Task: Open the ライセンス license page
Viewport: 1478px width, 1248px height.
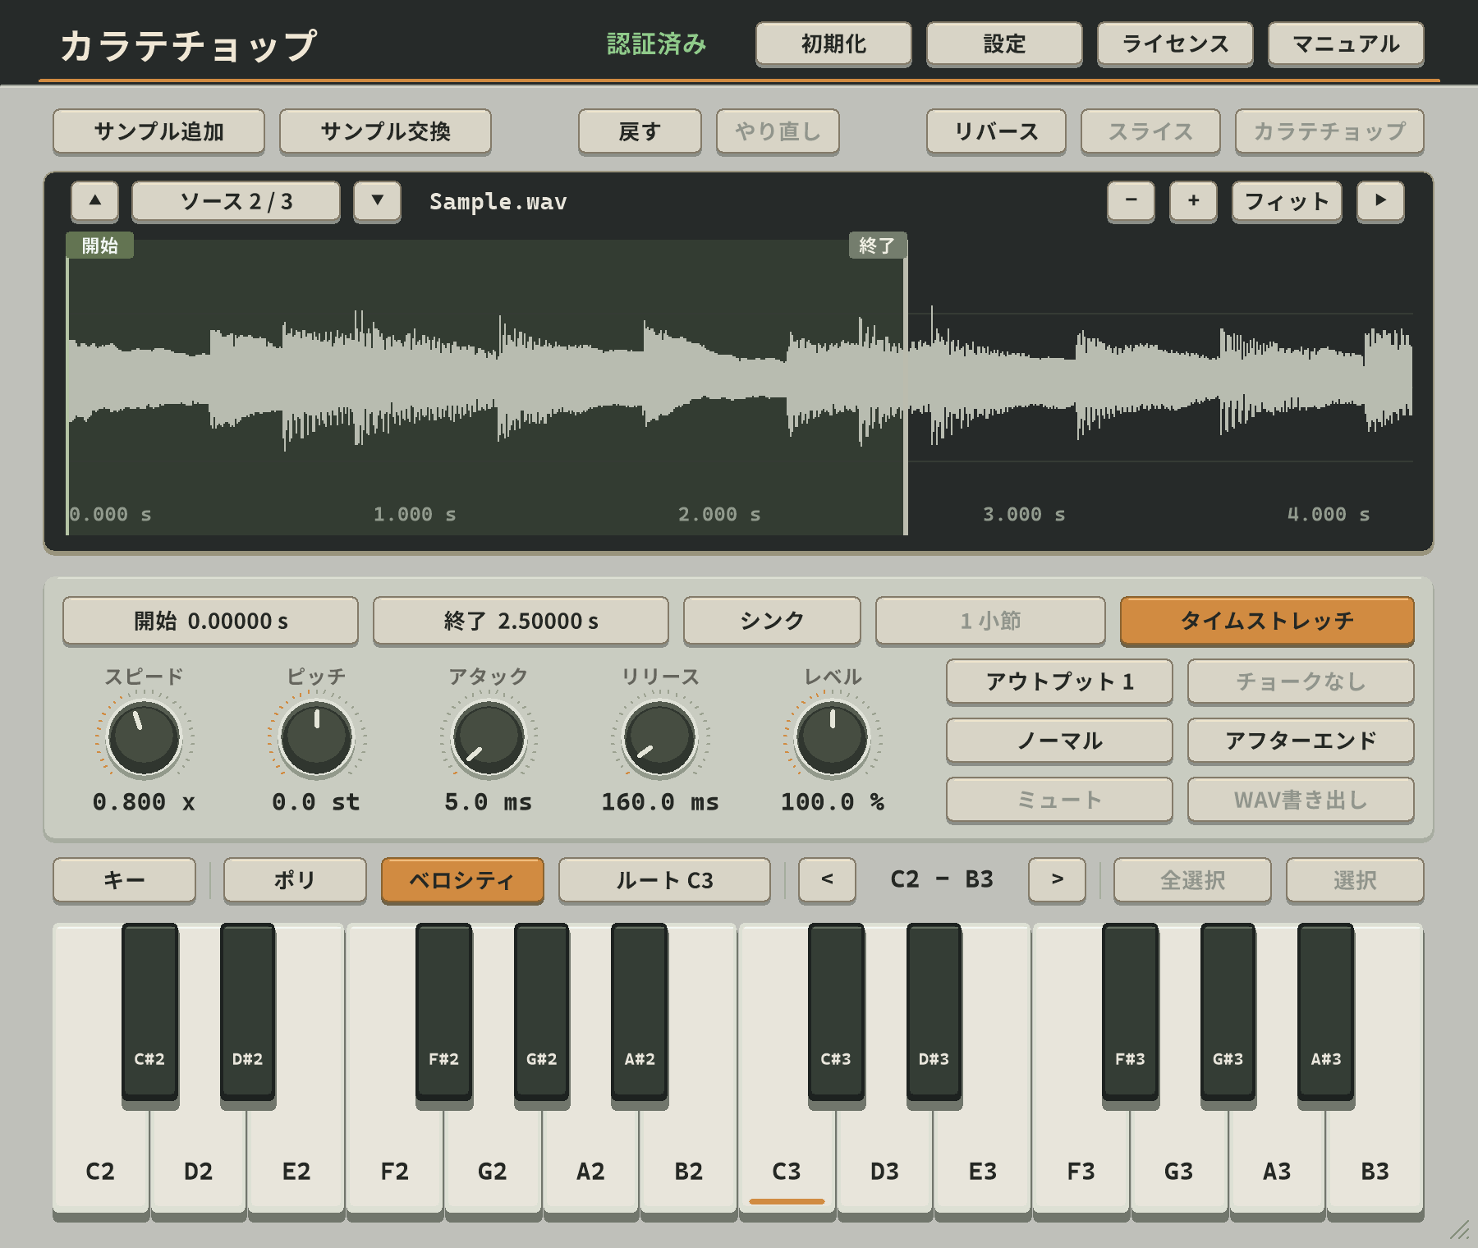Action: point(1175,44)
